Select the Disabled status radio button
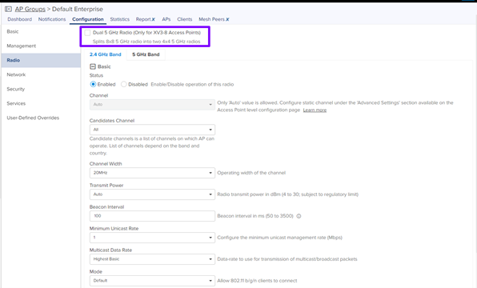Screen dimensions: 477x288 pos(124,84)
